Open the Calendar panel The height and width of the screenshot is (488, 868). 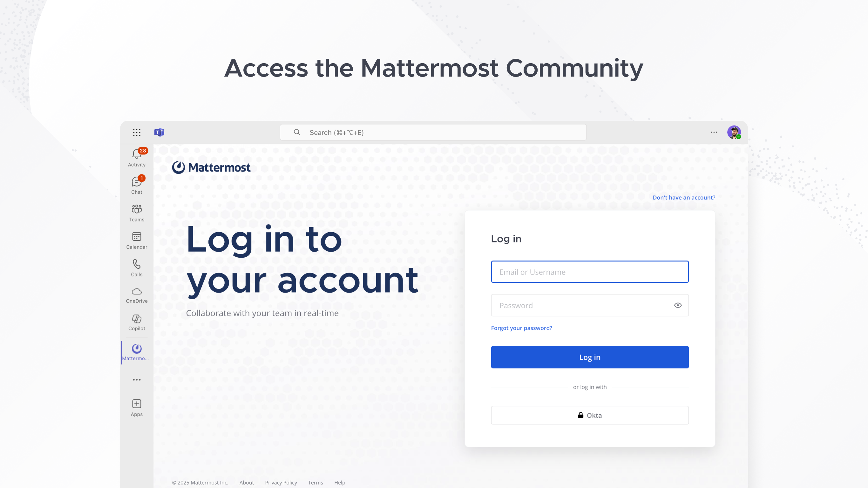coord(136,240)
